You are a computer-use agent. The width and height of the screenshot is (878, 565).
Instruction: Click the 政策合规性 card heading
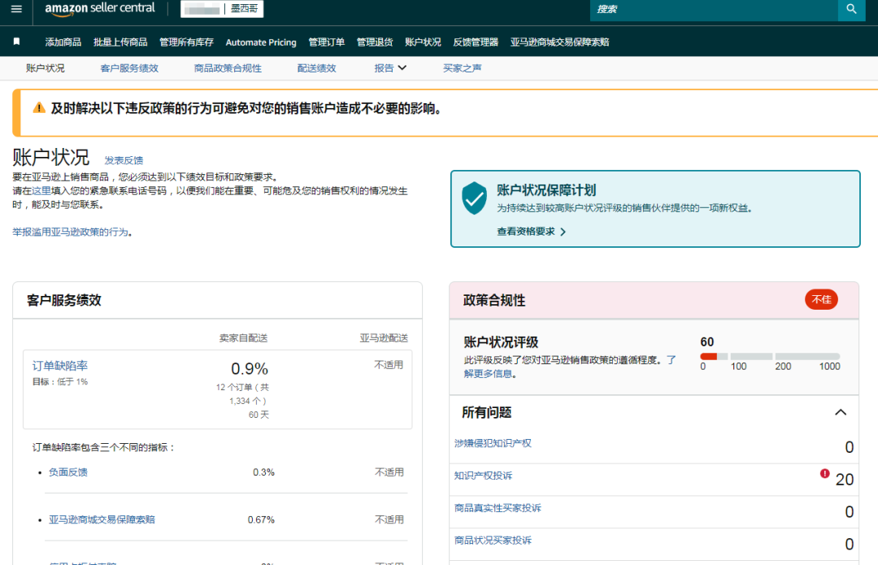[494, 301]
